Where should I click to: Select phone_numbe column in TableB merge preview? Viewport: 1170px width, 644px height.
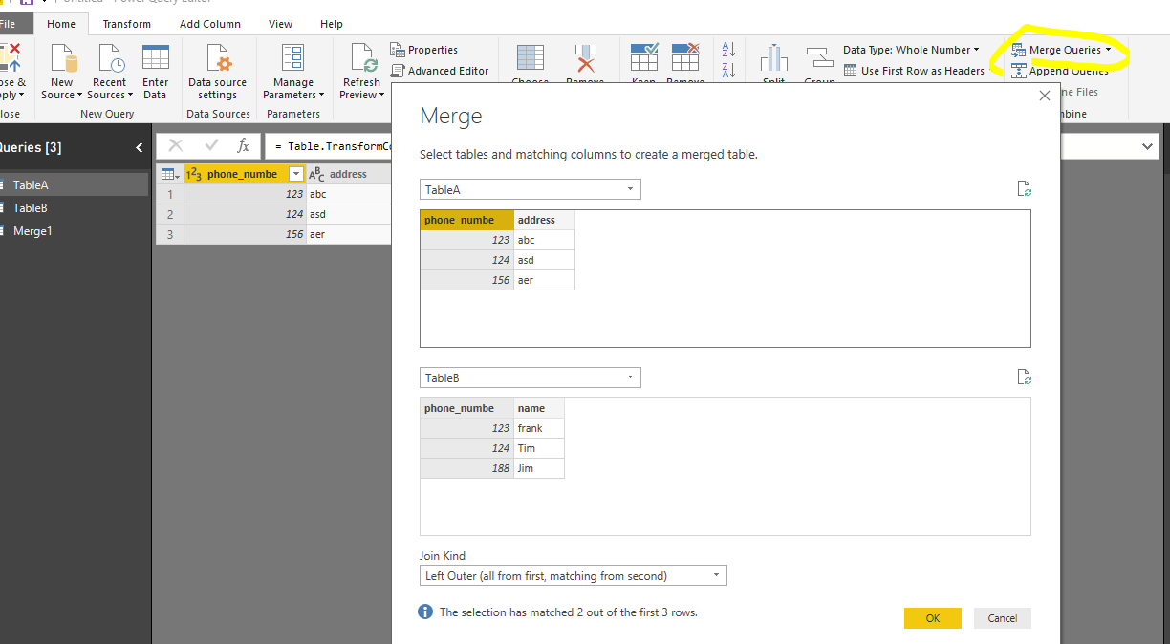(x=467, y=408)
